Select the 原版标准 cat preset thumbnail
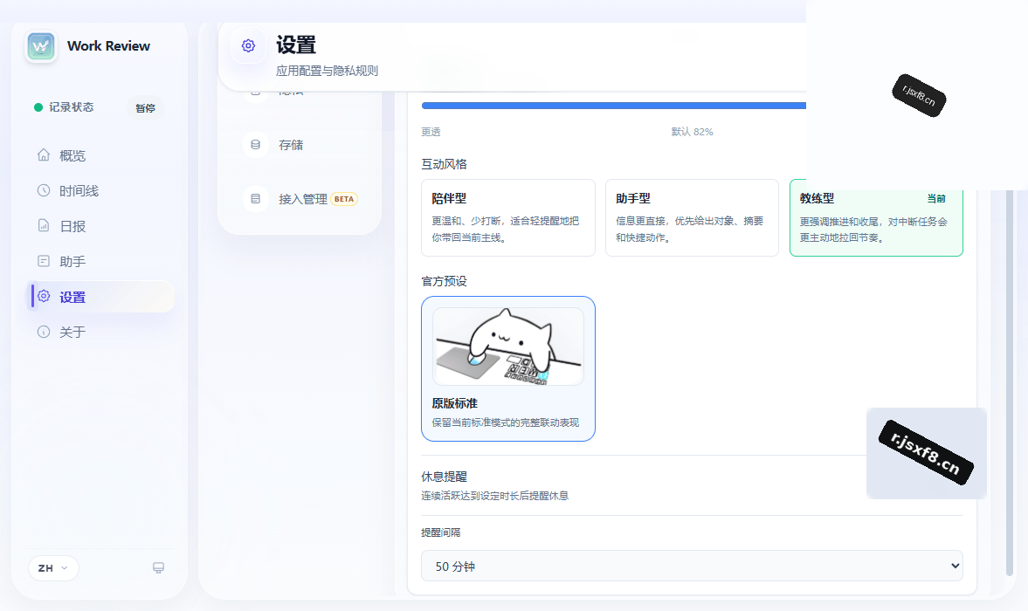The image size is (1028, 611). pos(508,347)
